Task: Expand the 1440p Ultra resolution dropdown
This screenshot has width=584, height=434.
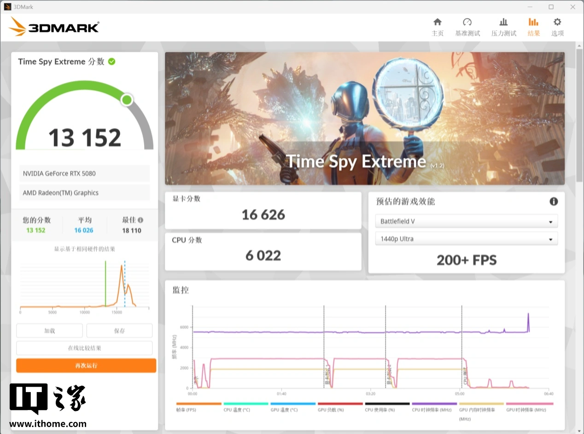Action: [x=466, y=239]
